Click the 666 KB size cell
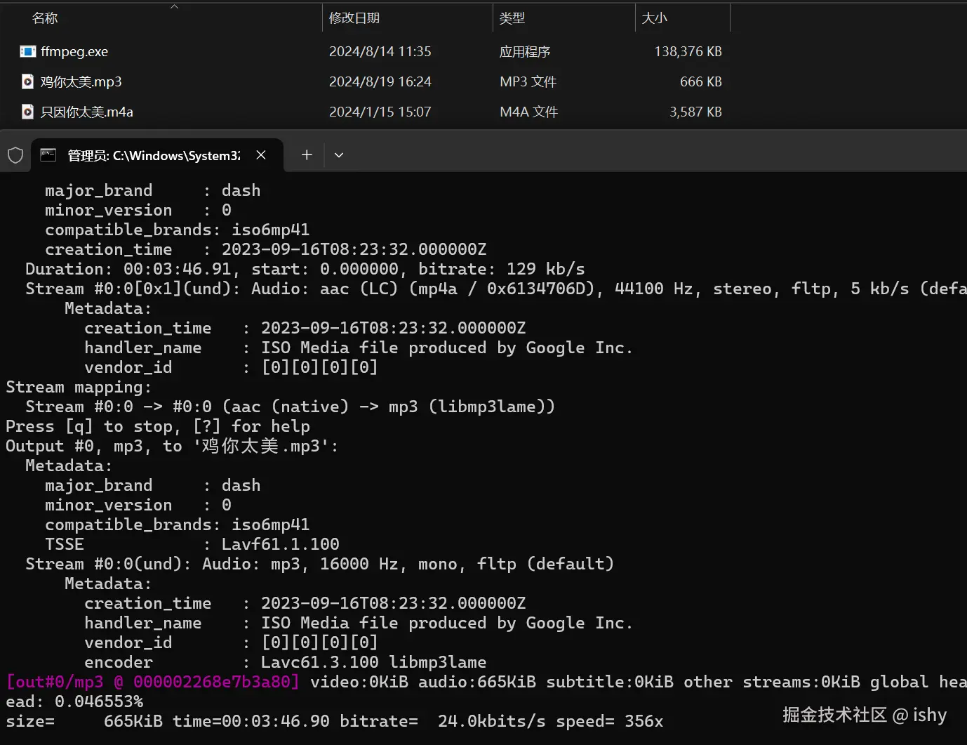 click(701, 81)
